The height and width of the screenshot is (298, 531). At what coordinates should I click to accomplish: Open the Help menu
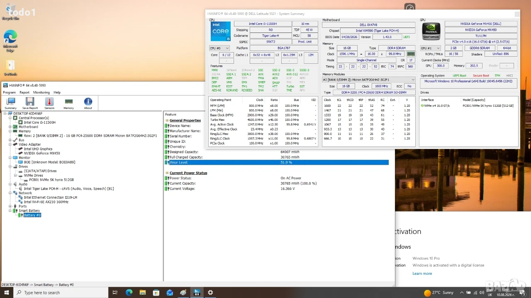click(57, 92)
